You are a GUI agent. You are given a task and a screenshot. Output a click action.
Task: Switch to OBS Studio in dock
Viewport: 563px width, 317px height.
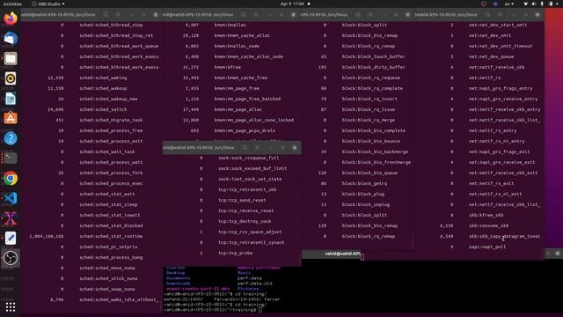tap(11, 258)
